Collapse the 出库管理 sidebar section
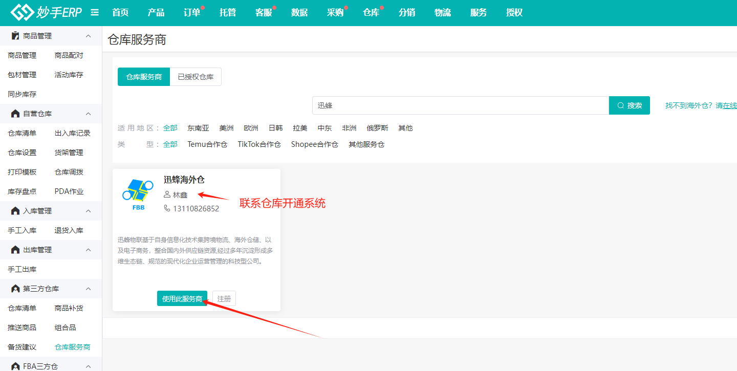 (x=88, y=250)
